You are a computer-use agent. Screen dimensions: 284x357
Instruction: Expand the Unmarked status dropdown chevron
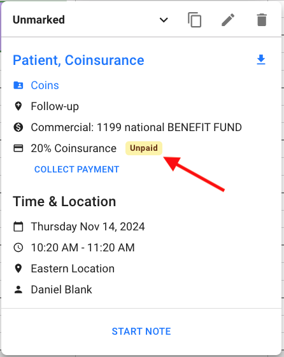click(164, 20)
